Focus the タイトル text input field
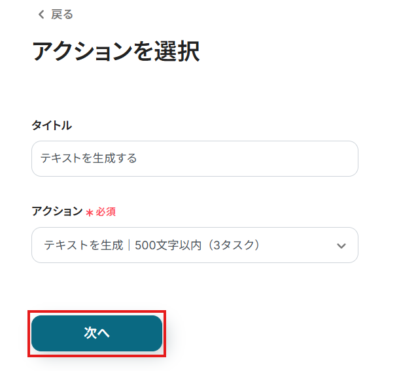The width and height of the screenshot is (416, 371). click(195, 158)
